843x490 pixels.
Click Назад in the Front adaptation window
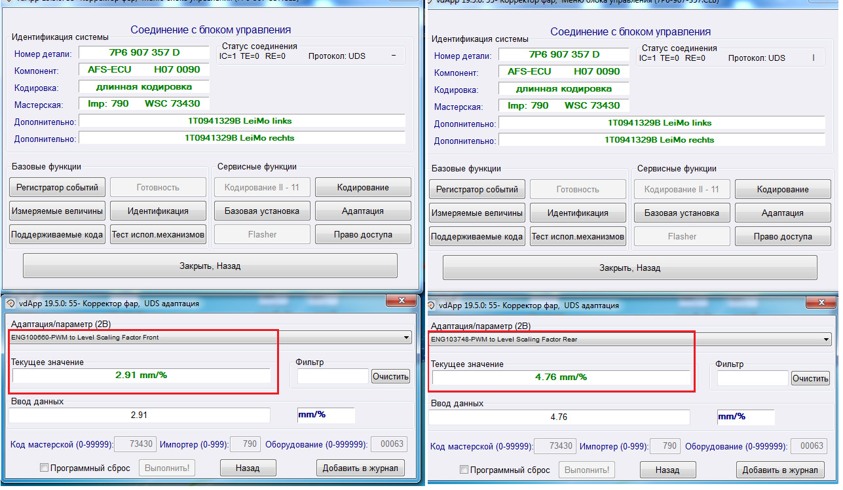point(248,468)
